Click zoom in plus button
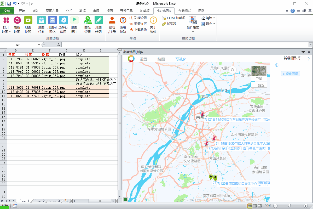 pyautogui.click(x=305, y=206)
